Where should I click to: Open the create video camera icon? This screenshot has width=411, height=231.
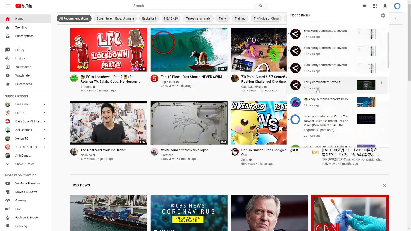click(364, 6)
